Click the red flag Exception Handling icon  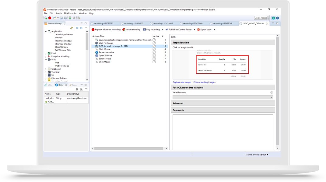point(49,56)
